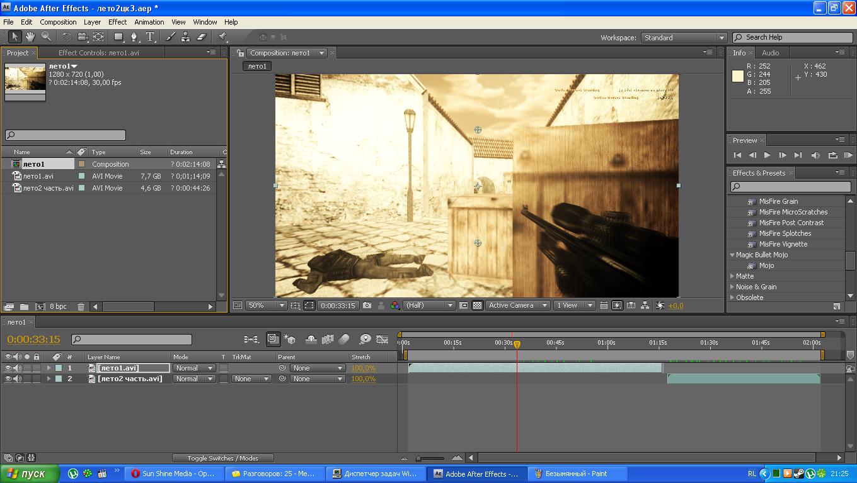Click the timeline zoom slider
This screenshot has width=857, height=483.
tap(430, 458)
